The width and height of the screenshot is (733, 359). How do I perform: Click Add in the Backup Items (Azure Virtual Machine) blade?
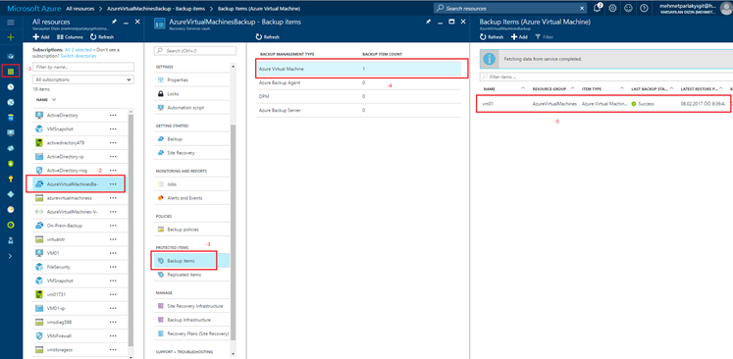click(519, 37)
